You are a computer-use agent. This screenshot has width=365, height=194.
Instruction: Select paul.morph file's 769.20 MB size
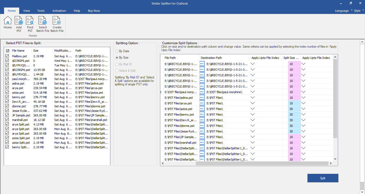tap(40, 79)
